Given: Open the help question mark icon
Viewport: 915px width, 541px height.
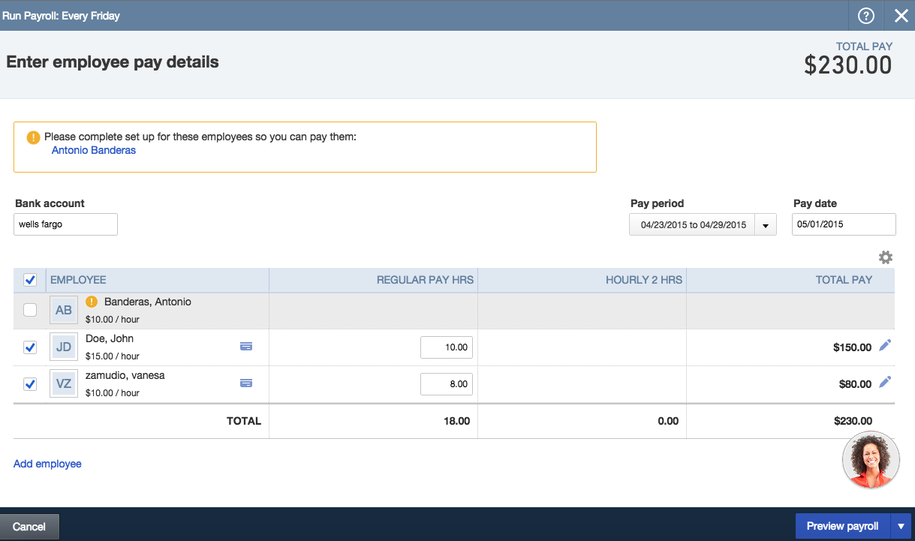Looking at the screenshot, I should tap(866, 16).
